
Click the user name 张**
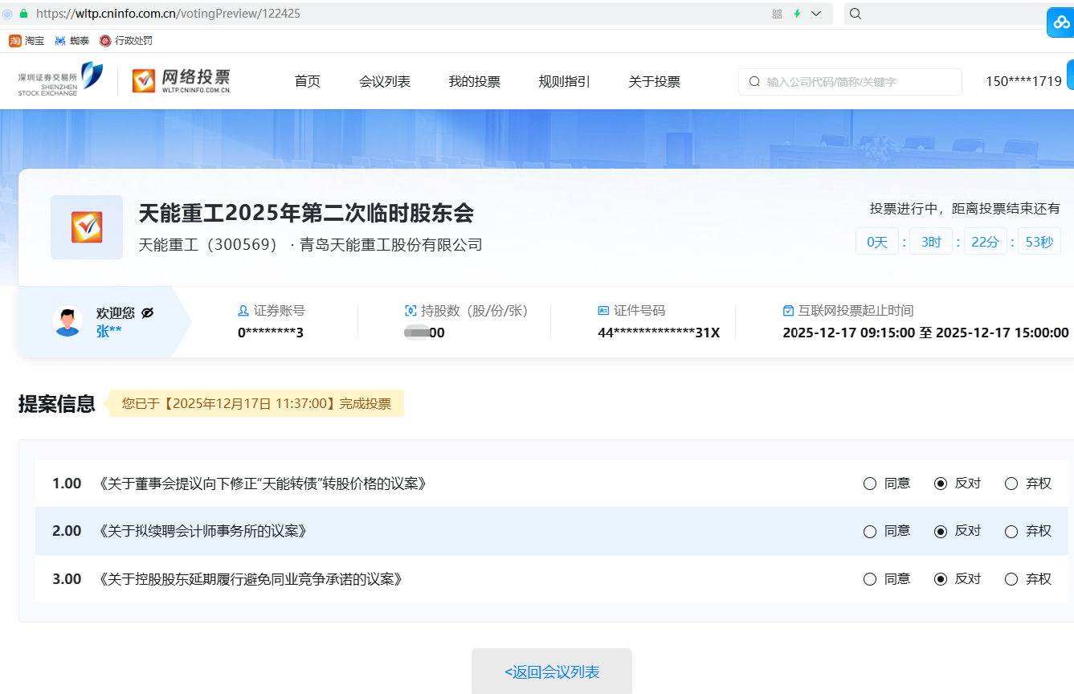pyautogui.click(x=108, y=331)
